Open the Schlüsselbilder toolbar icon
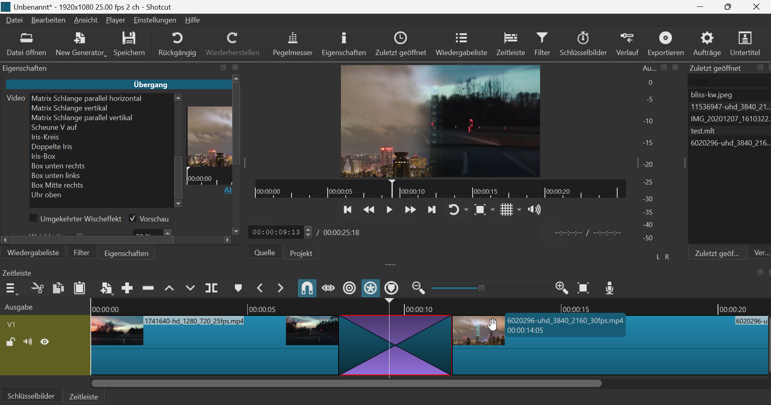Screen dimensions: 771x405 tap(583, 44)
